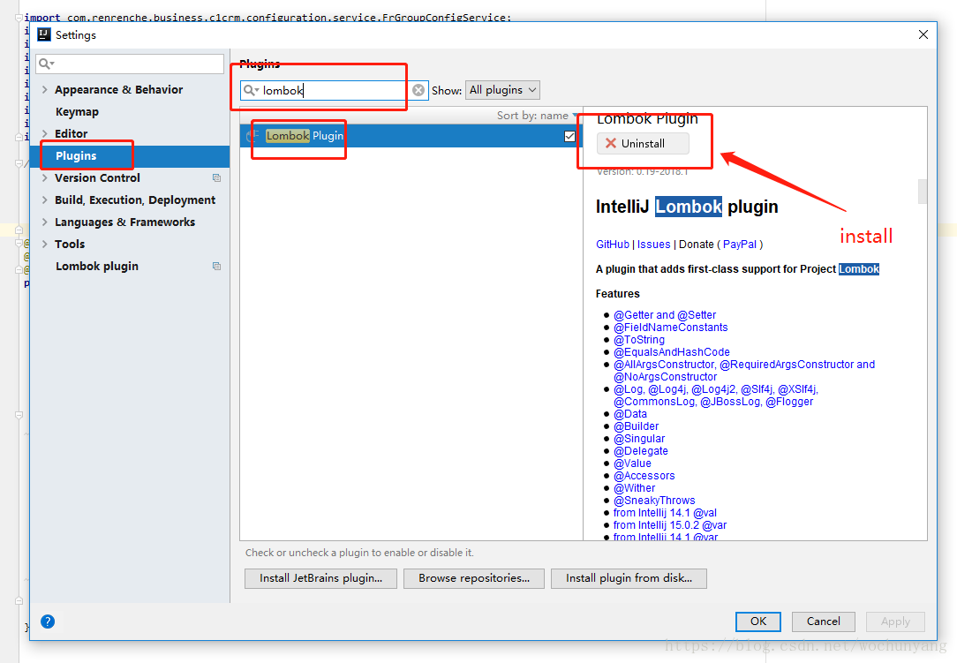Open the @Getter and @Setter link

tap(665, 315)
